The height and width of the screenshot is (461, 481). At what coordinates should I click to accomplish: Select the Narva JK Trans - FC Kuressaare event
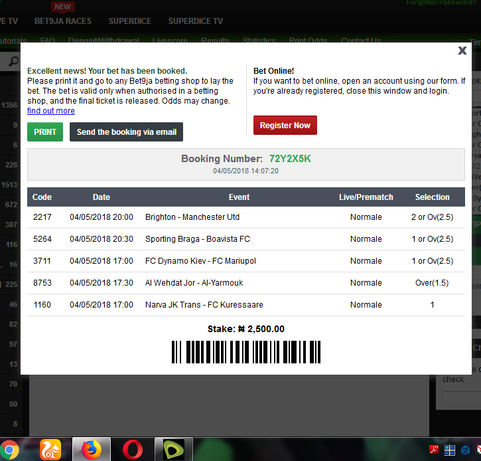pos(204,305)
